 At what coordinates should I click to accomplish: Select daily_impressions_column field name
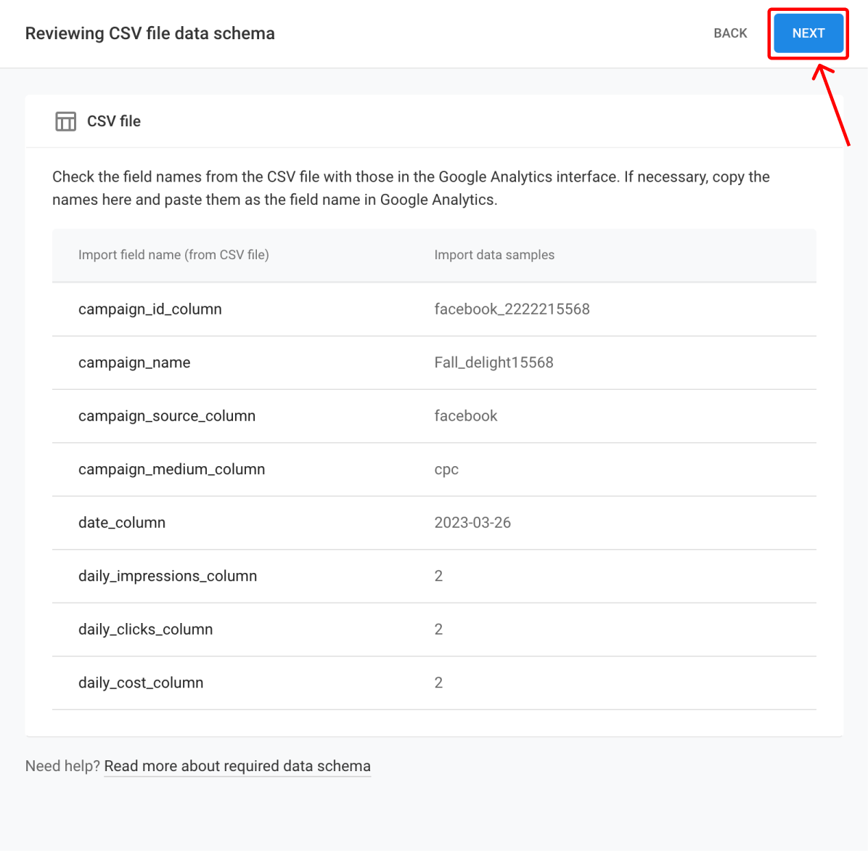tap(167, 576)
